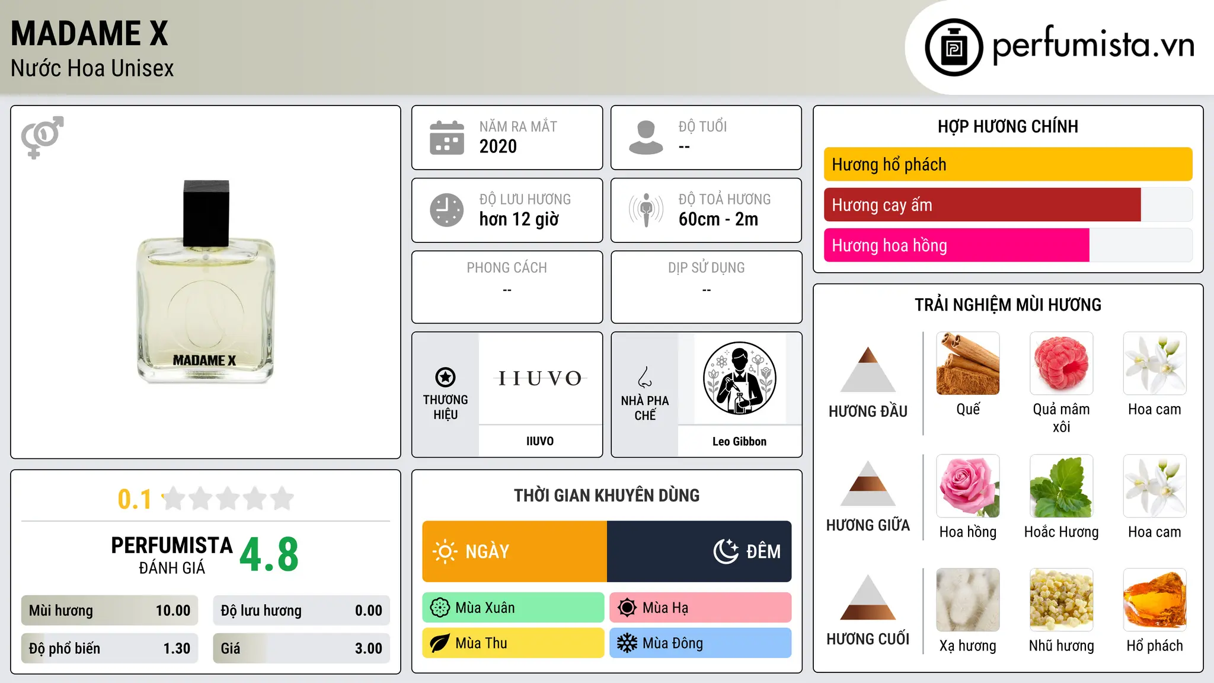The image size is (1214, 683).
Task: Click the Perfumista rating 4.8
Action: pos(269,554)
